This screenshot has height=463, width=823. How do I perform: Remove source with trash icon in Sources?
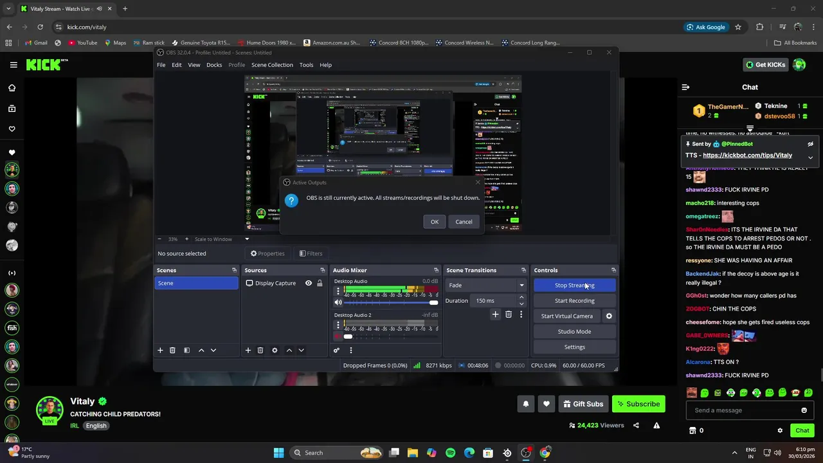pos(260,350)
